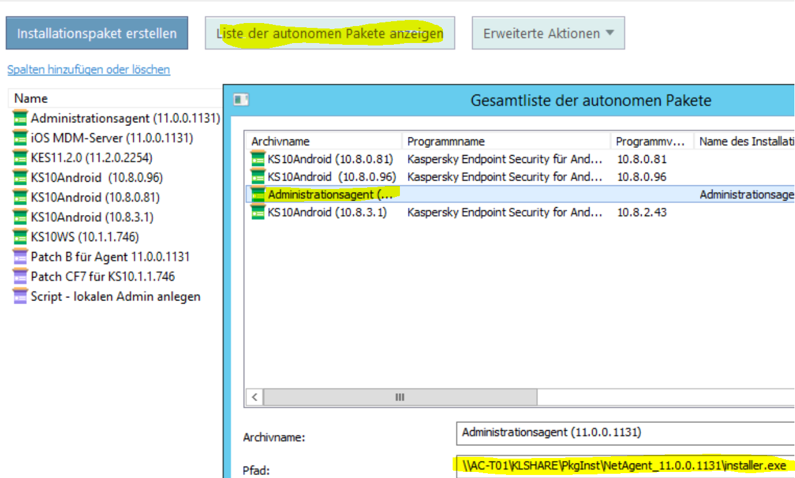This screenshot has height=478, width=795.
Task: Select Patch B für Agent 11.0.0.1131
Action: click(110, 257)
